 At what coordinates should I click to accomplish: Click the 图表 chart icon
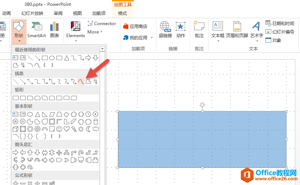tap(55, 29)
